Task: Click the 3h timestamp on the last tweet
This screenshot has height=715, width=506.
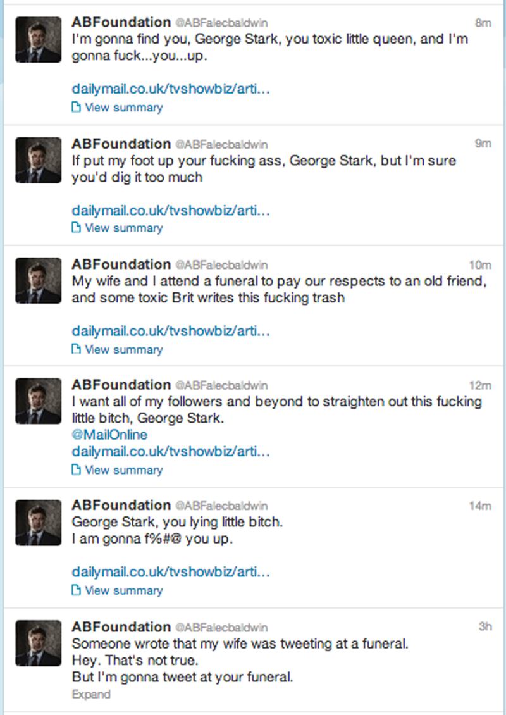Action: coord(485,626)
